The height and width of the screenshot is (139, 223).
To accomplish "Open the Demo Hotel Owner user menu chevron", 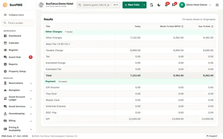I will pyautogui.click(x=210, y=5).
